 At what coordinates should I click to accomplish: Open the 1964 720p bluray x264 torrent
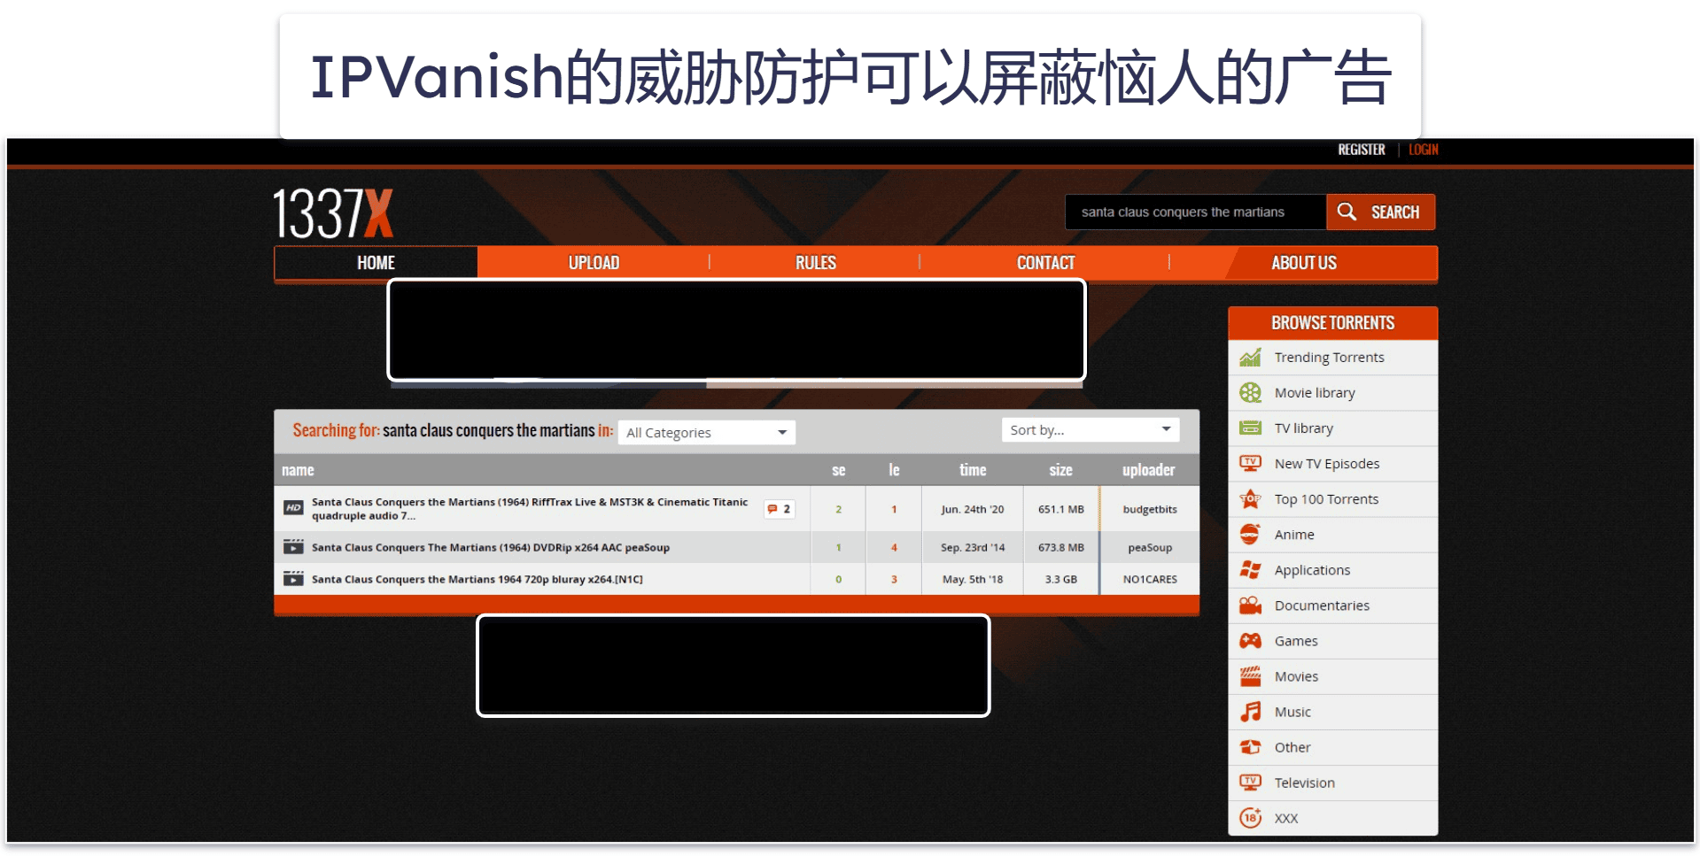pyautogui.click(x=477, y=579)
